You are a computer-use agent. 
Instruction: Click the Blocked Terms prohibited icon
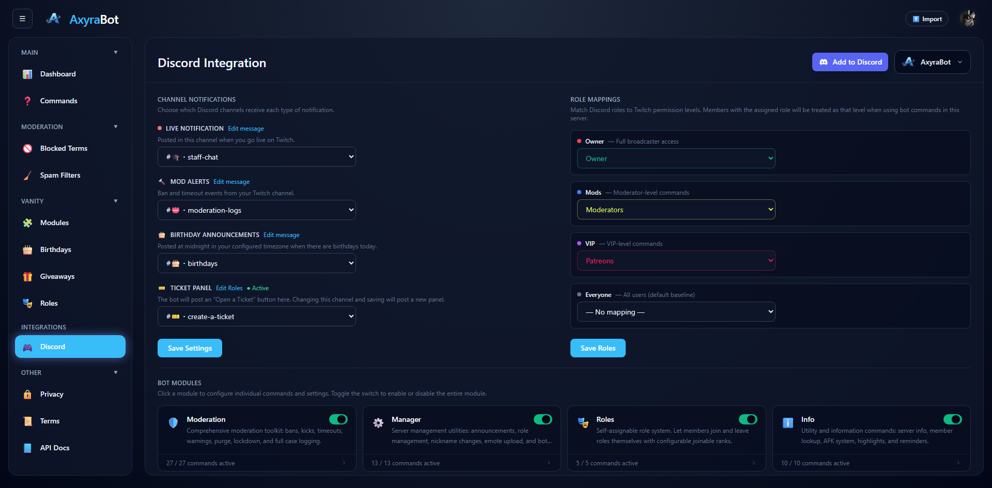pyautogui.click(x=27, y=148)
